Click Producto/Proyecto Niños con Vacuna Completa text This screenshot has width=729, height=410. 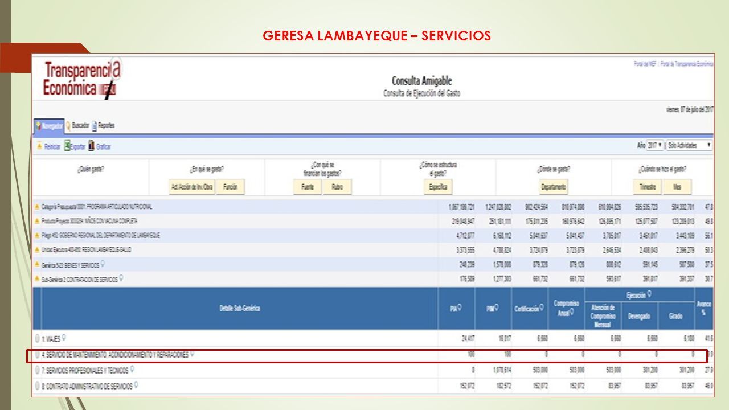point(89,221)
